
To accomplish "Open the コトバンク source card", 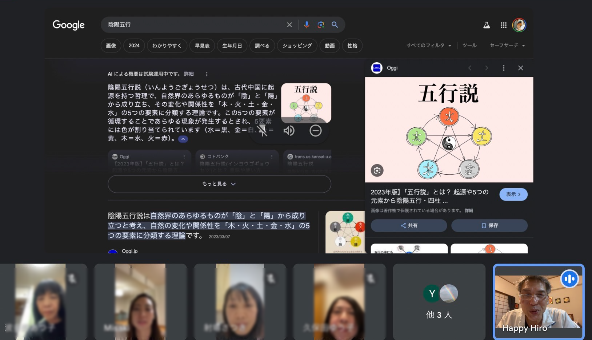I will click(x=237, y=161).
